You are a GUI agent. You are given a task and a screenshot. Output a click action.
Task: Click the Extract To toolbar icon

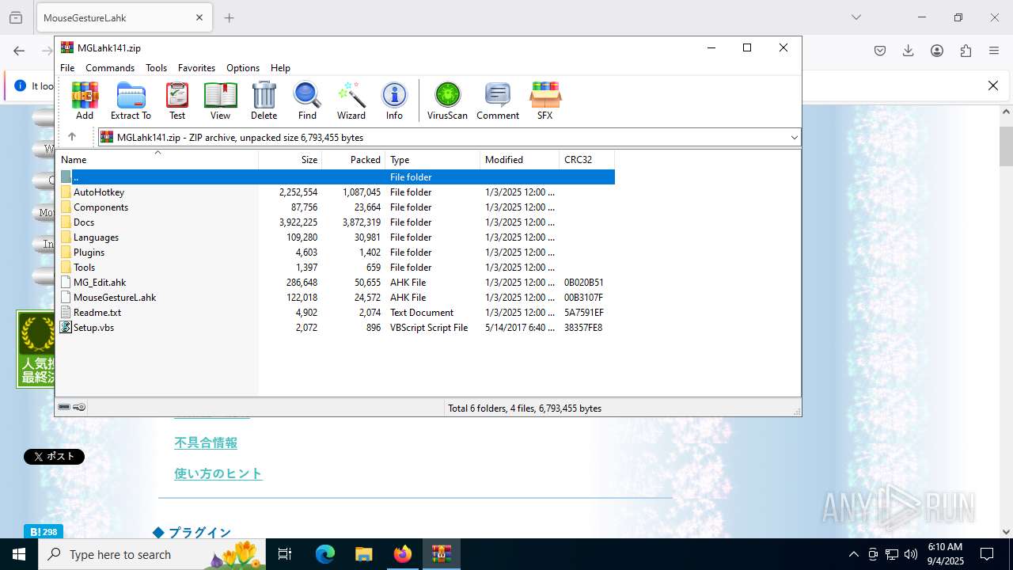pos(131,101)
